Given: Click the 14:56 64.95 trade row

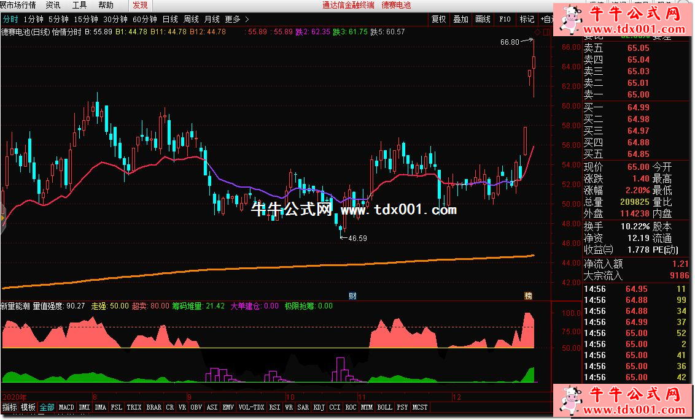Looking at the screenshot, I should (x=635, y=289).
